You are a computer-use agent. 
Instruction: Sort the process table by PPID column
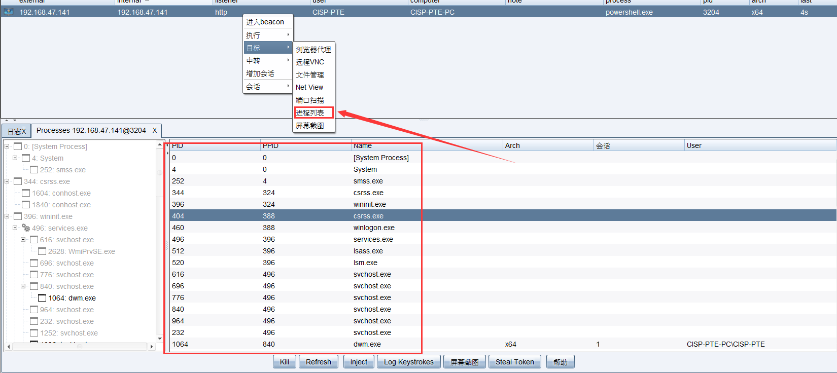click(x=306, y=145)
